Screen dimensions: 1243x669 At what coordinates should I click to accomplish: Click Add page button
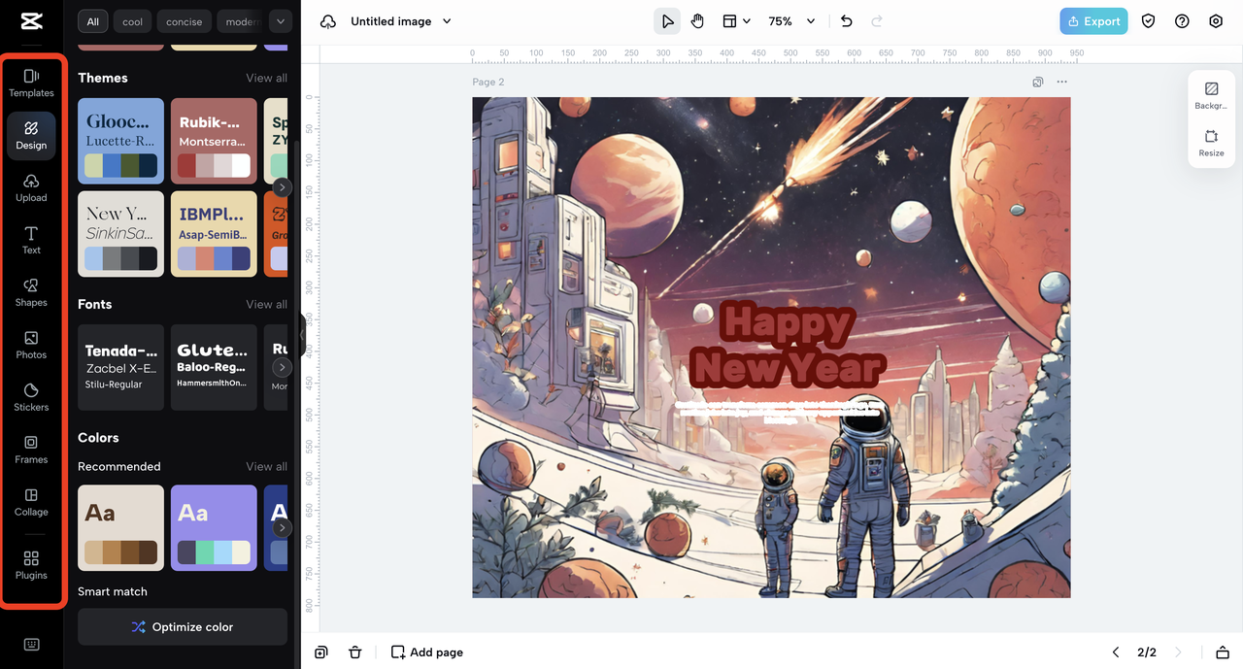tap(426, 652)
